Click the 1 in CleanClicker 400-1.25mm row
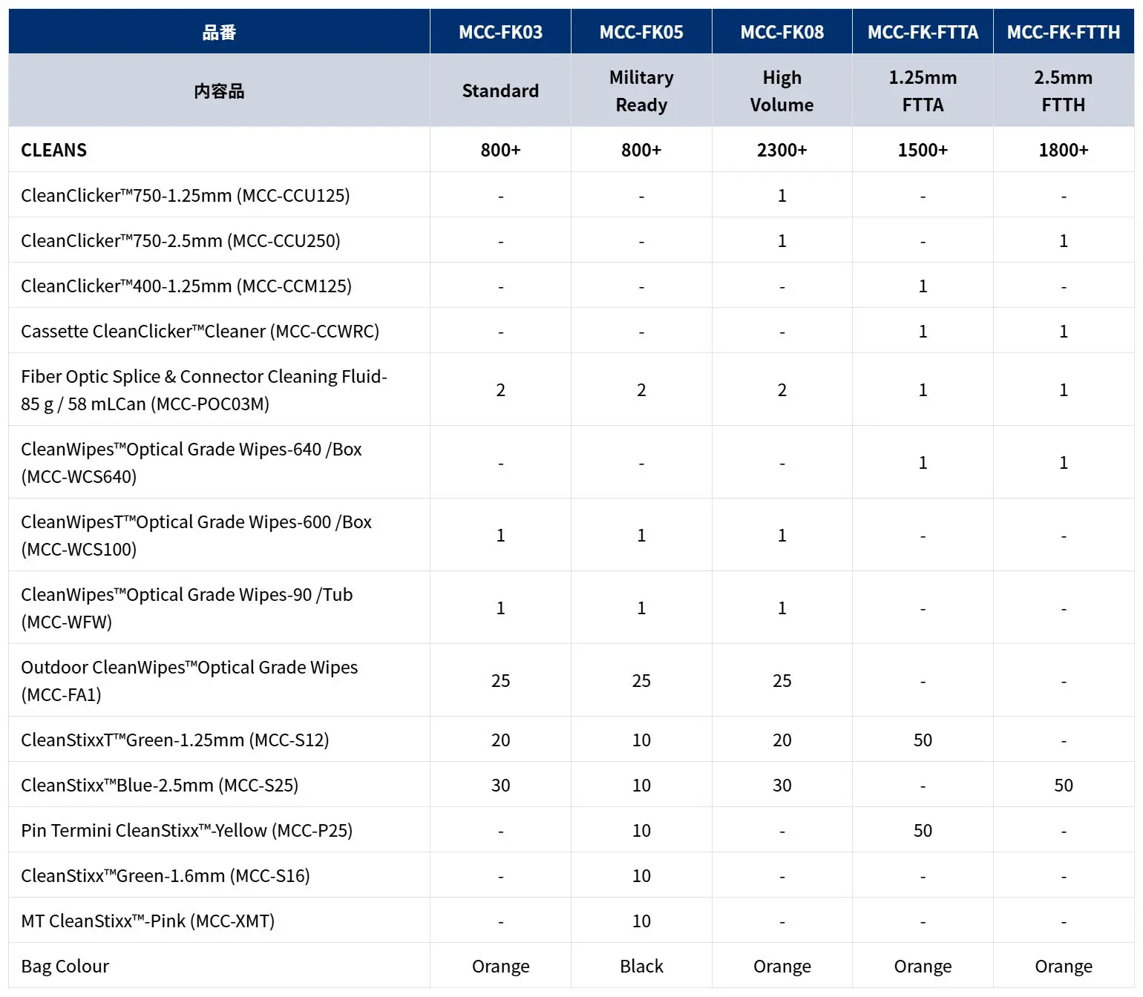 (923, 286)
